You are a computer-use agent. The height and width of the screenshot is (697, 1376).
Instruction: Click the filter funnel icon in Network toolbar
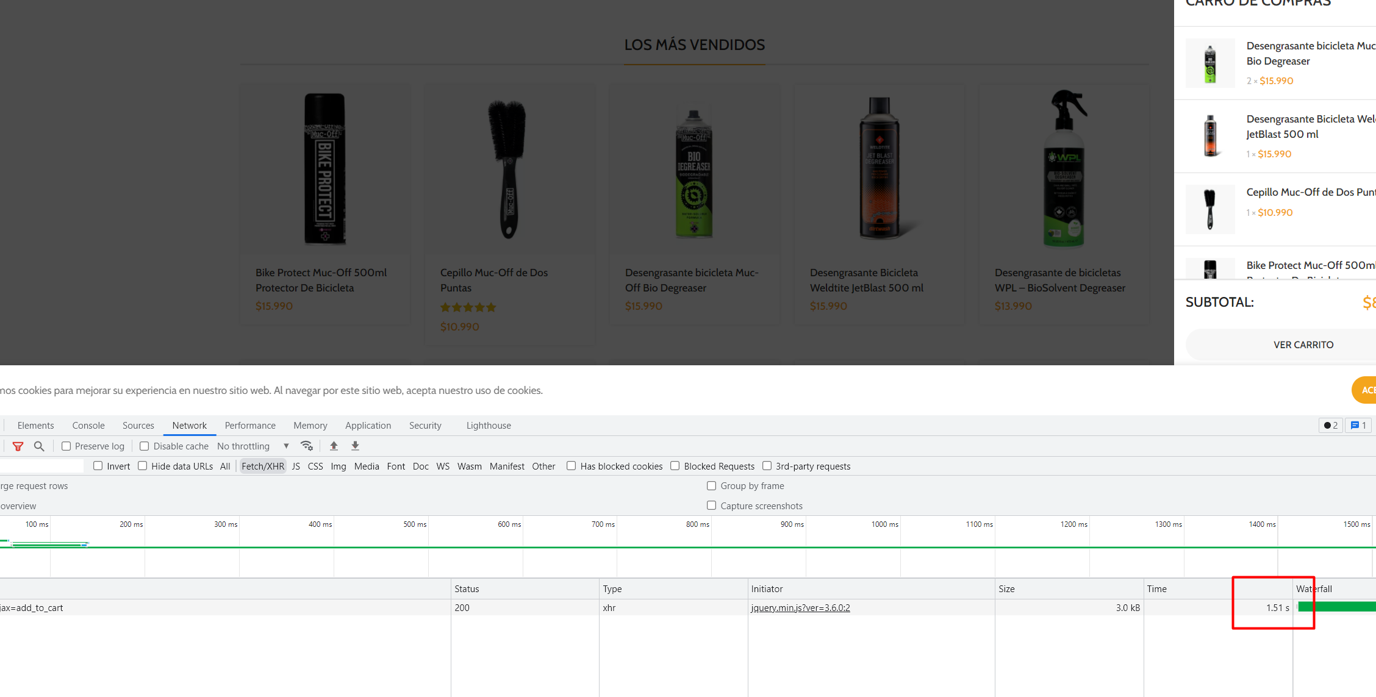point(18,446)
